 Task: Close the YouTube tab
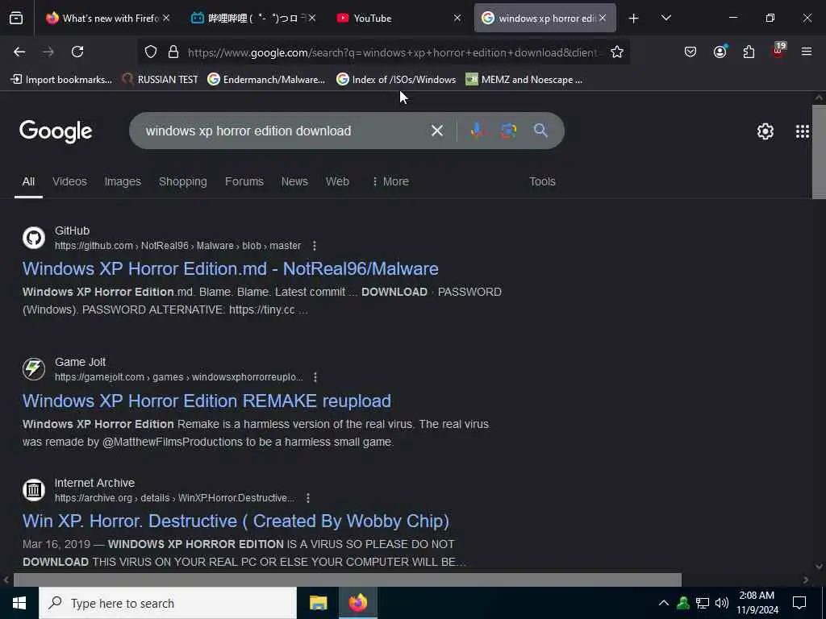[x=457, y=19]
